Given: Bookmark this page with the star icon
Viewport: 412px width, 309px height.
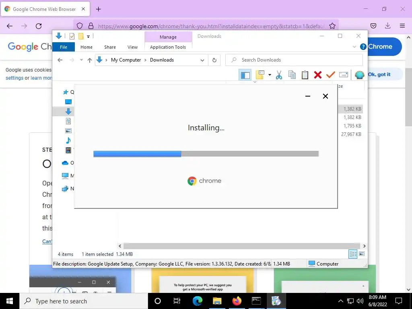Looking at the screenshot, I should 332,26.
